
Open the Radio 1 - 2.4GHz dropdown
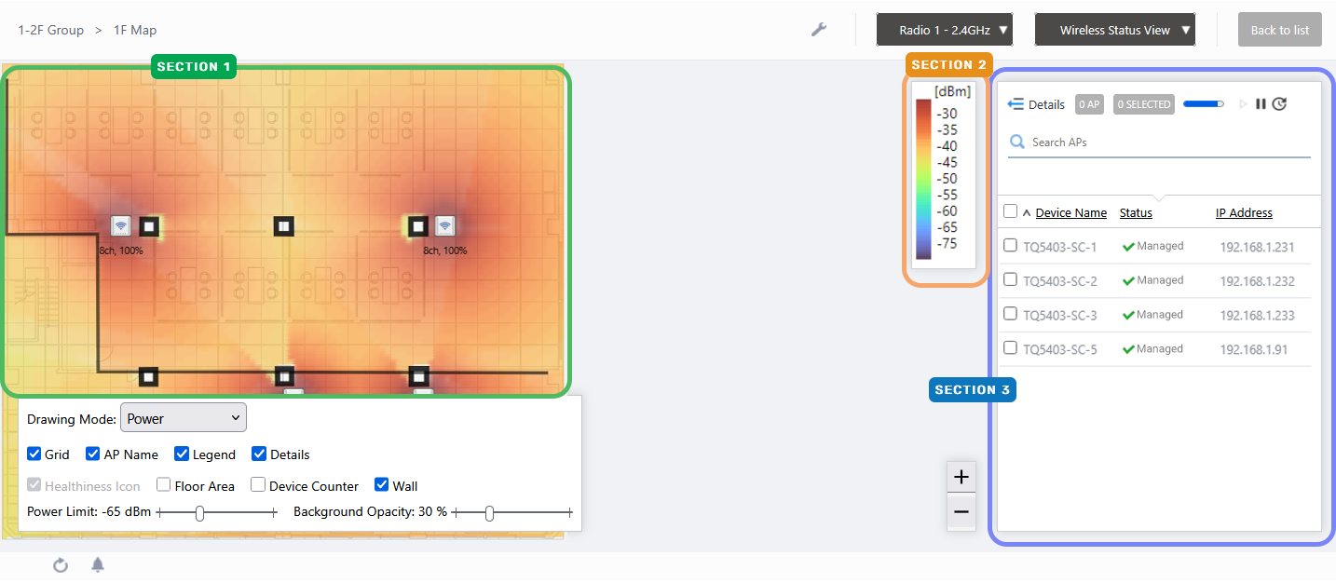[944, 30]
